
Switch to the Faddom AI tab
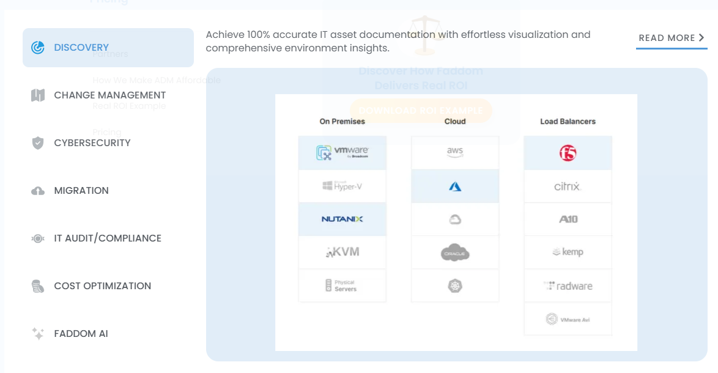[x=108, y=334]
